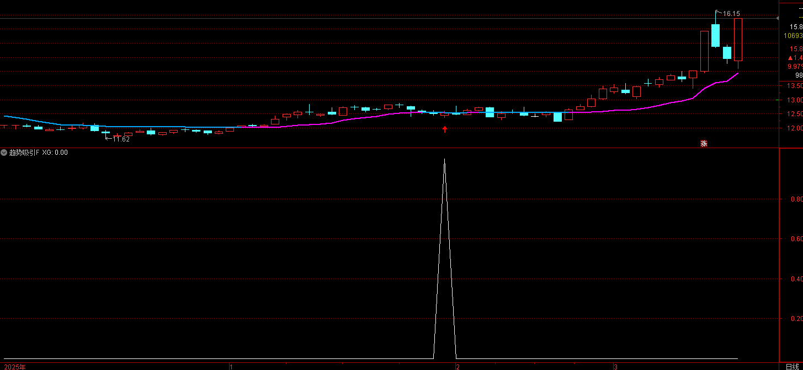Select the latest tall red candlestick
The image size is (803, 370).
coord(738,40)
